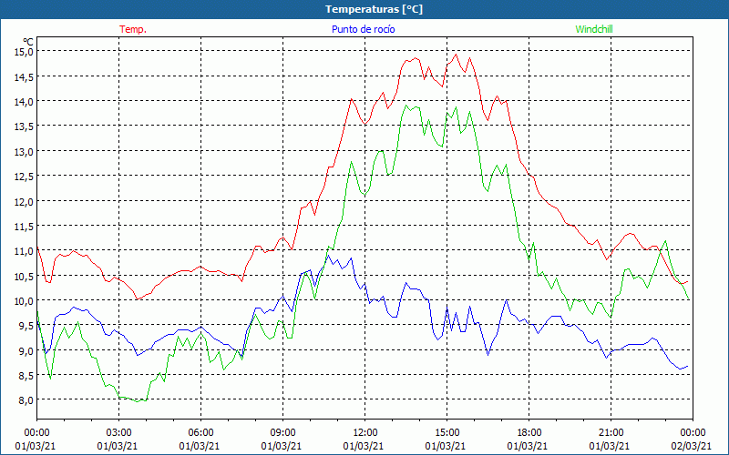
Task: Click the 09:00 time axis label
Action: click(282, 433)
